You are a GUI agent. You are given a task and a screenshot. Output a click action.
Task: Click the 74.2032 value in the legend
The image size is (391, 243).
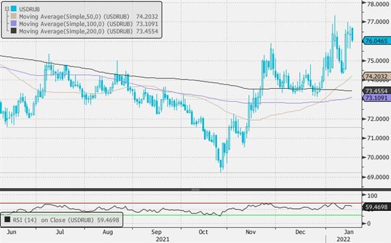tap(147, 16)
